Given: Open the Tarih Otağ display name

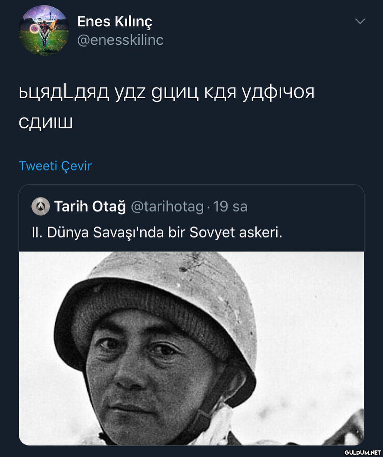Looking at the screenshot, I should [x=90, y=207].
